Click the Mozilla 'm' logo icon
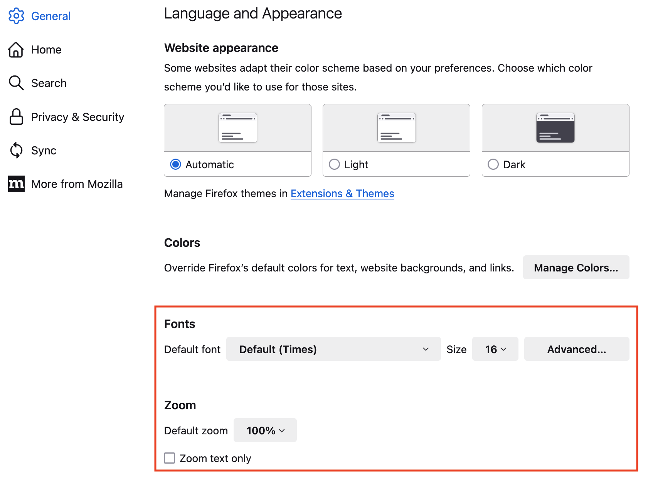Viewport: 653px width, 479px height. coord(16,184)
